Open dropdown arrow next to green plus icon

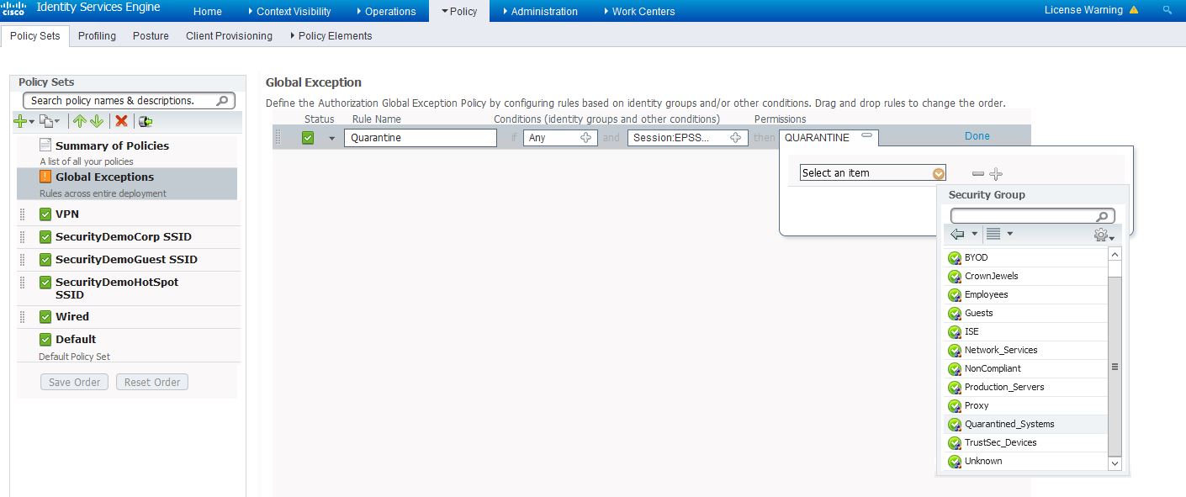click(32, 122)
